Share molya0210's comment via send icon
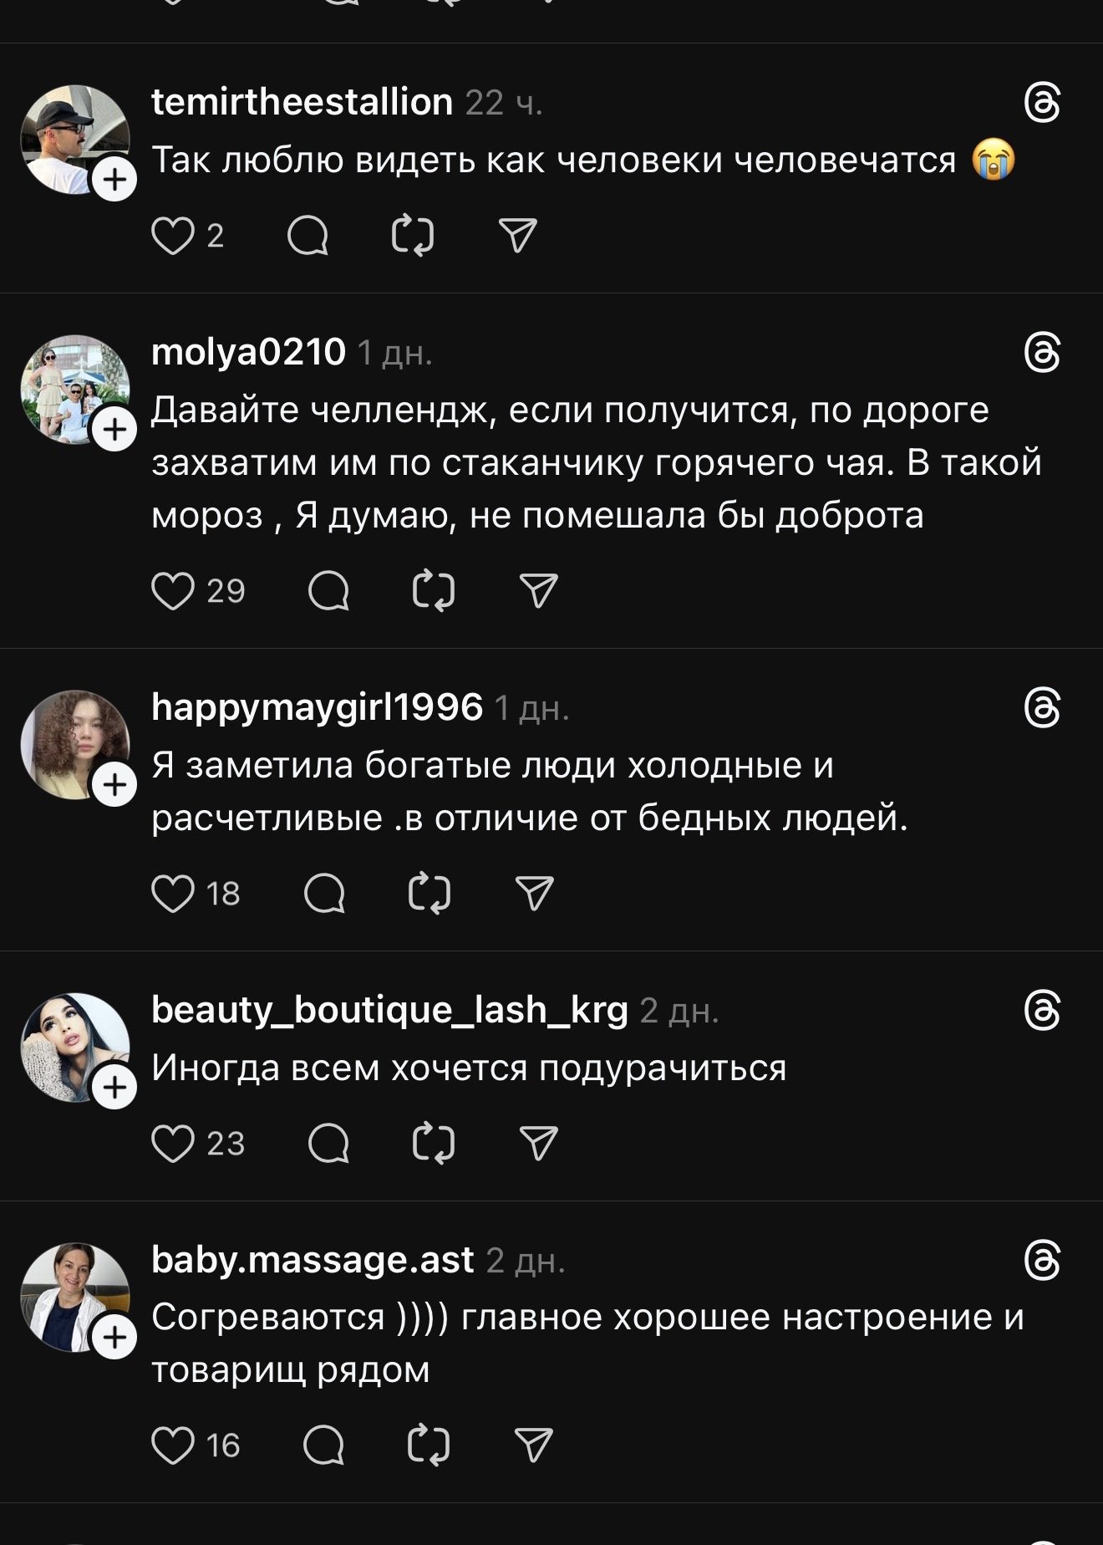Screen dimensions: 1103x1545 point(538,591)
